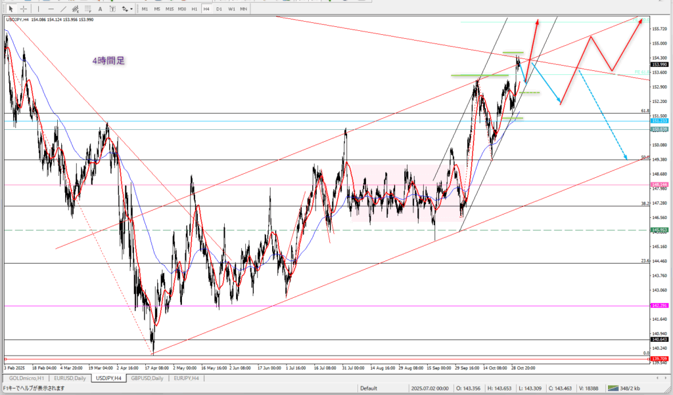Select the cursor arrow tool
This screenshot has height=395, width=673.
click(x=11, y=9)
